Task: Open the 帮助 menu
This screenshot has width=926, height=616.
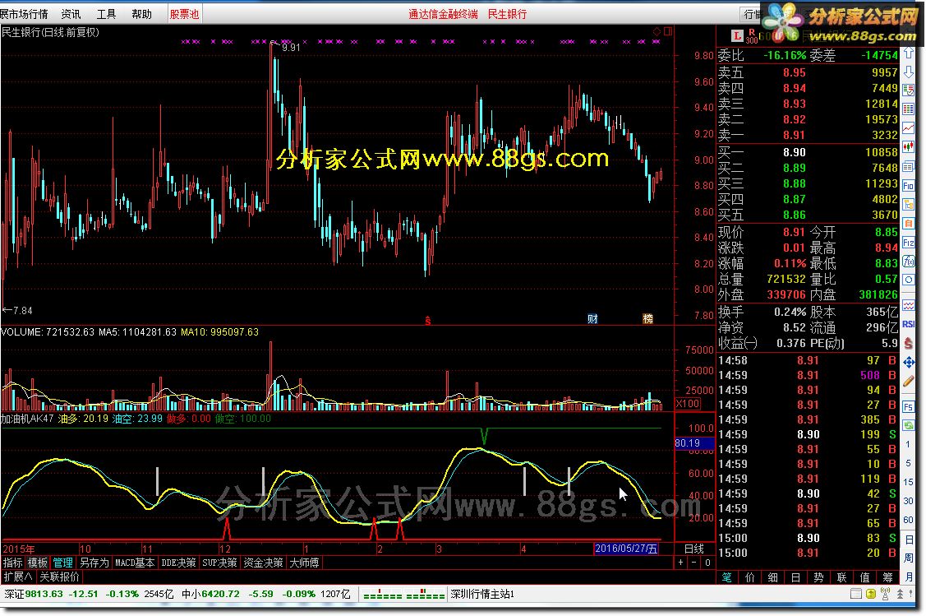Action: point(141,14)
